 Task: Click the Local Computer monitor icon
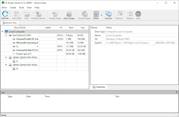pos(6,31)
